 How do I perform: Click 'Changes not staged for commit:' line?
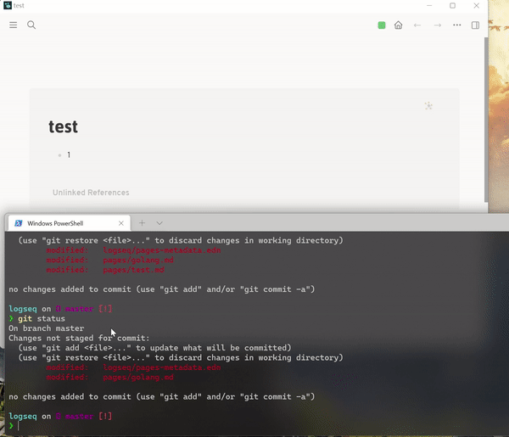[x=79, y=338]
